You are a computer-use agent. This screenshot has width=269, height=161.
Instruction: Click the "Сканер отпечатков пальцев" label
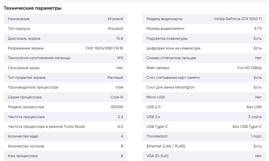tap(171, 58)
